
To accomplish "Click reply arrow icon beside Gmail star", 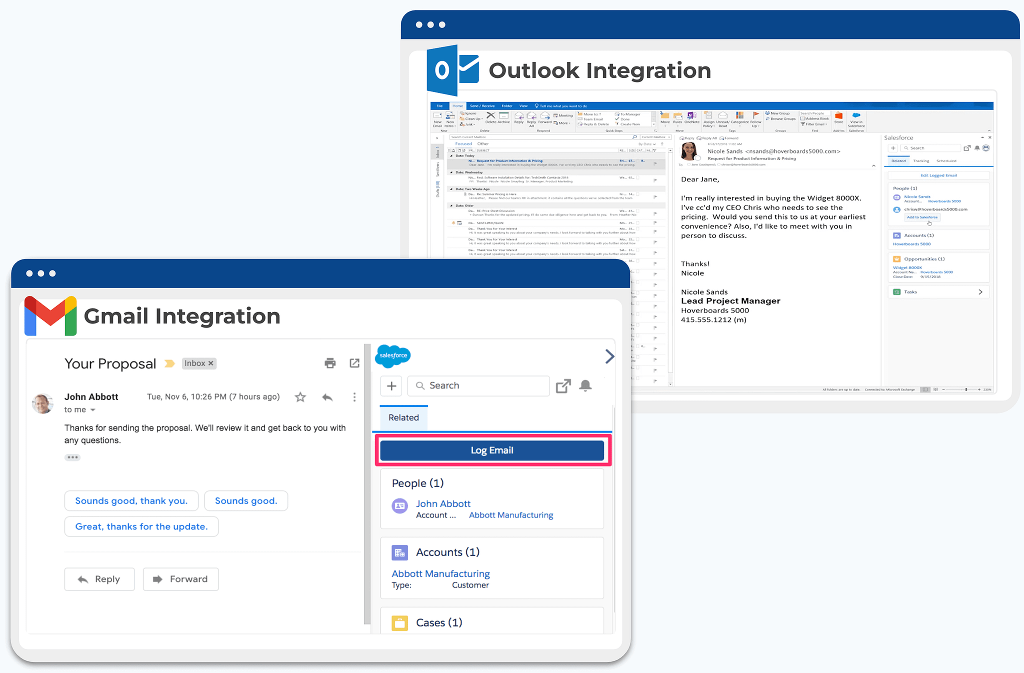I will click(327, 397).
